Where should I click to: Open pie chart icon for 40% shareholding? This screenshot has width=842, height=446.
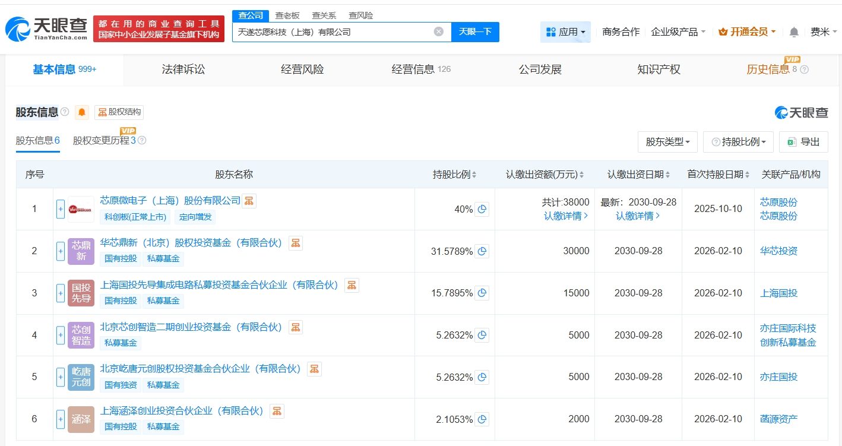click(482, 209)
